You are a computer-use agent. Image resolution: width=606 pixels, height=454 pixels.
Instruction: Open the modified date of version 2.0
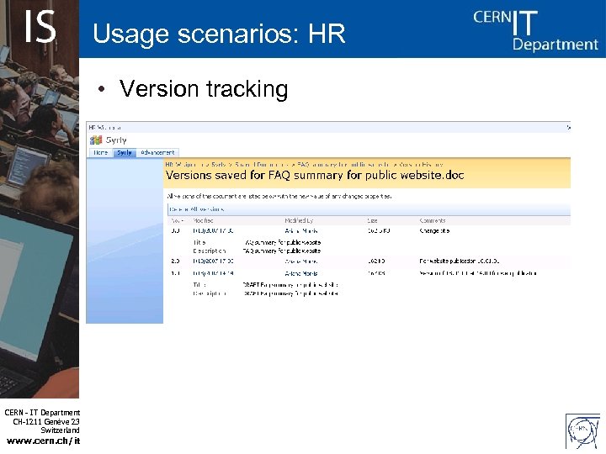(x=213, y=261)
